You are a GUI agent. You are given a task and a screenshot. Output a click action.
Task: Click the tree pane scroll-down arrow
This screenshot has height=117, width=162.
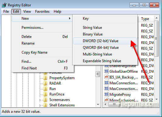pyautogui.click(x=98, y=105)
